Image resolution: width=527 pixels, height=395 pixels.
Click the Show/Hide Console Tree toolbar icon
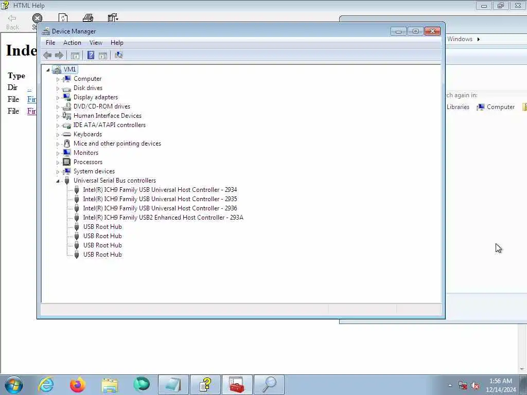click(x=75, y=56)
